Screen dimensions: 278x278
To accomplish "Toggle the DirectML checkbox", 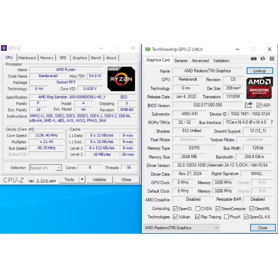I will pyautogui.click(x=252, y=209).
